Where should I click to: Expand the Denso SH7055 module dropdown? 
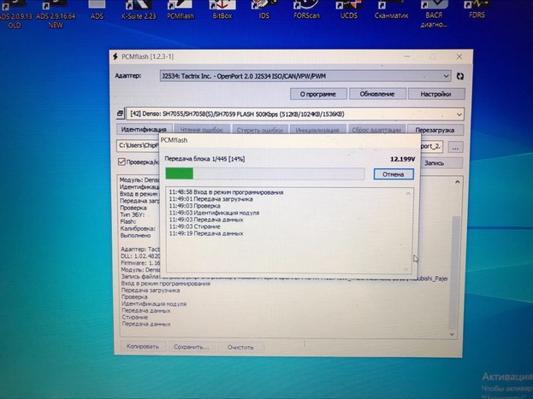pos(459,114)
